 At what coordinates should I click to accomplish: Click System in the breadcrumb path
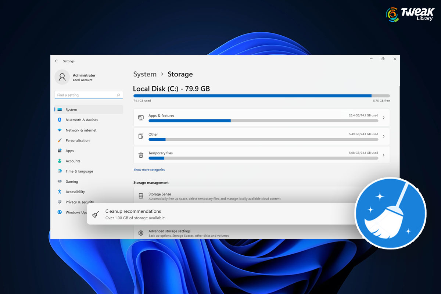[x=145, y=74]
